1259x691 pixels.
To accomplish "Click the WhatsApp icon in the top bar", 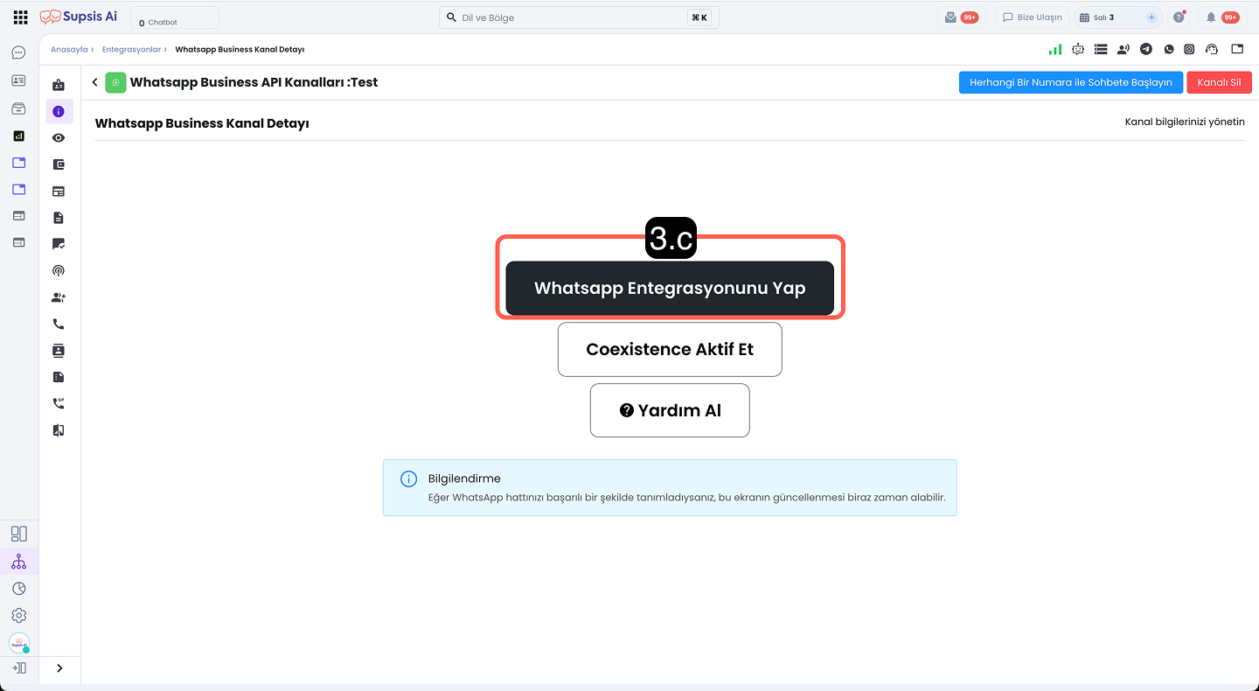I will [1168, 50].
